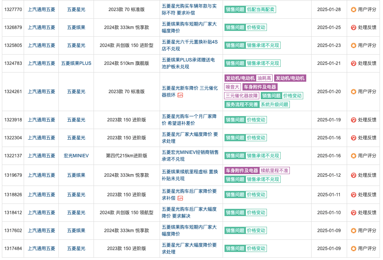Image resolution: width=383 pixels, height=260 pixels.
Task: Open complaint 五菱缤果续航里程虚标 置换补贴未兑现
Action: coord(190,175)
